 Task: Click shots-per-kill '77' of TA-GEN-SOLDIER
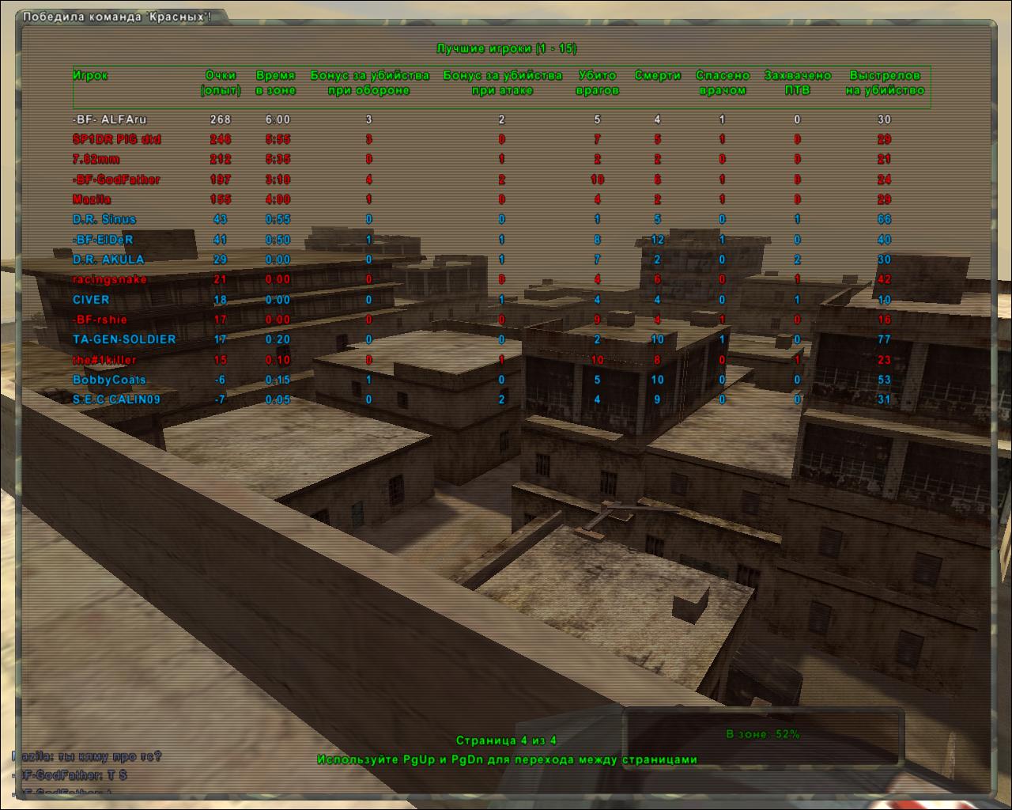click(884, 339)
